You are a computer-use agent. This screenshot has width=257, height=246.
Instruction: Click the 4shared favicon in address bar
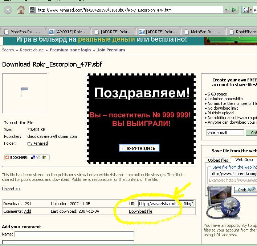(33, 10)
